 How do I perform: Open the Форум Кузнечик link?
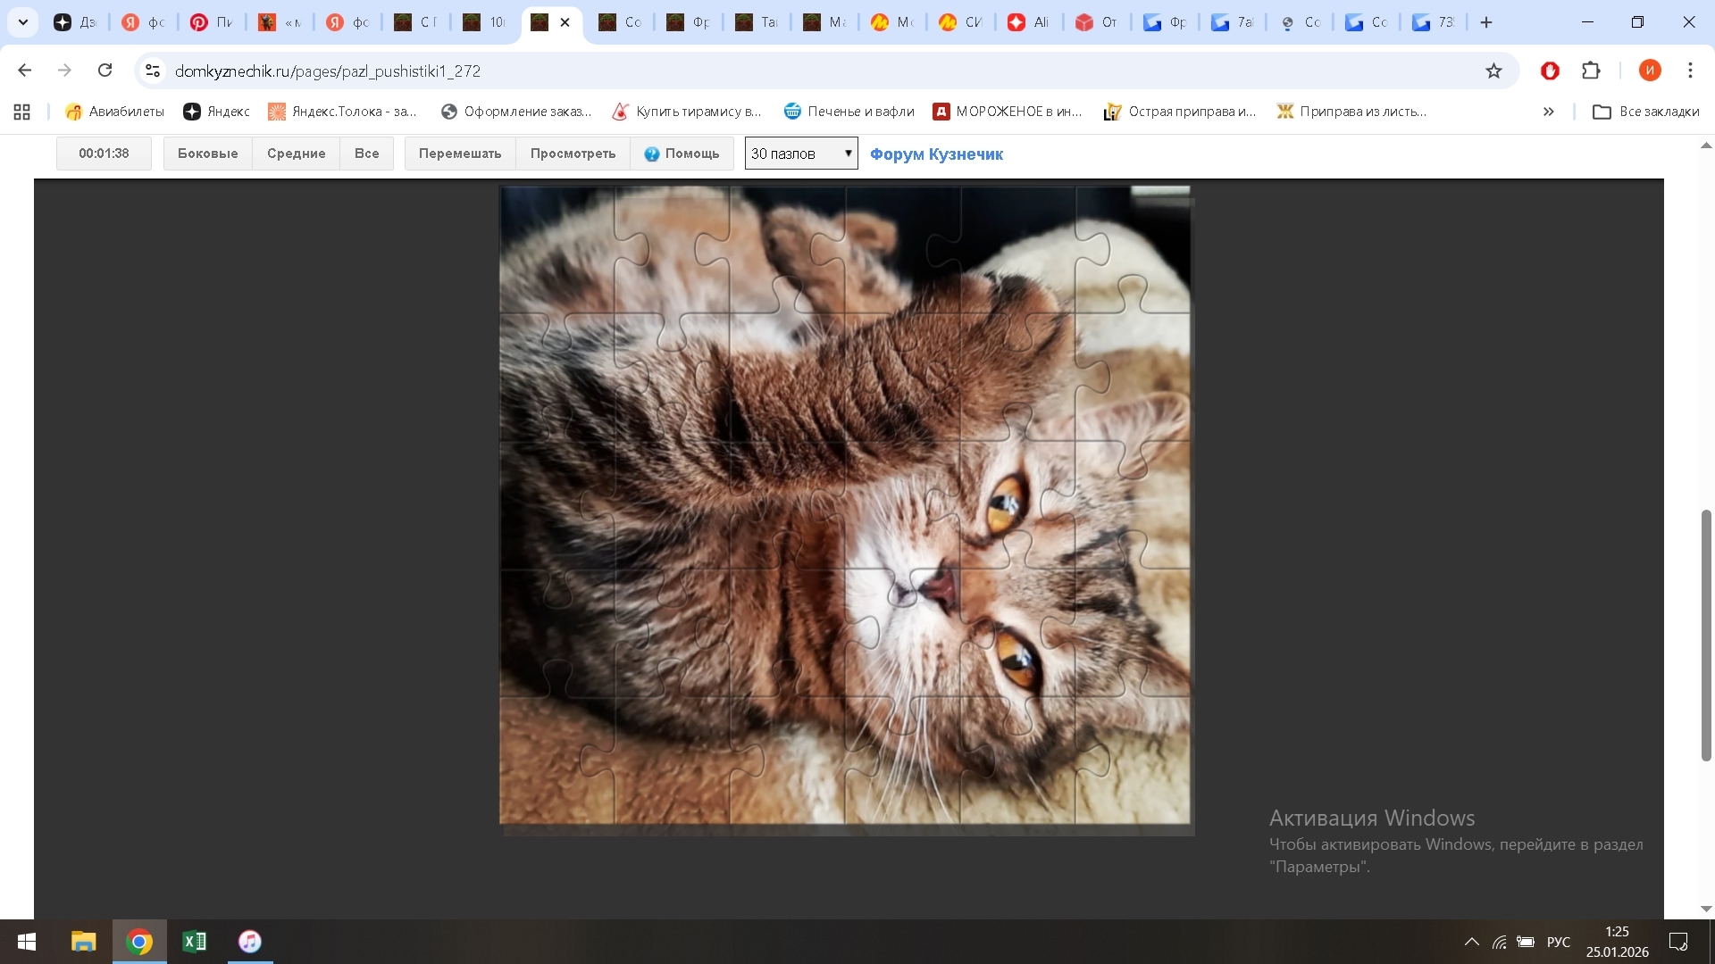(936, 154)
